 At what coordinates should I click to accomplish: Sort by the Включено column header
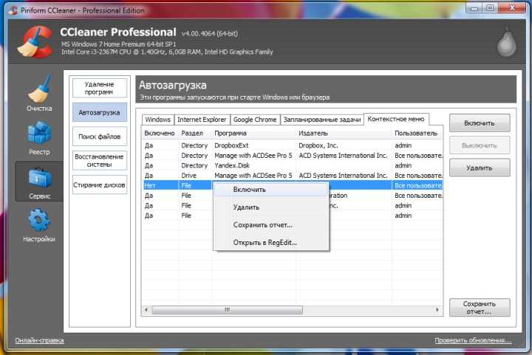[160, 133]
